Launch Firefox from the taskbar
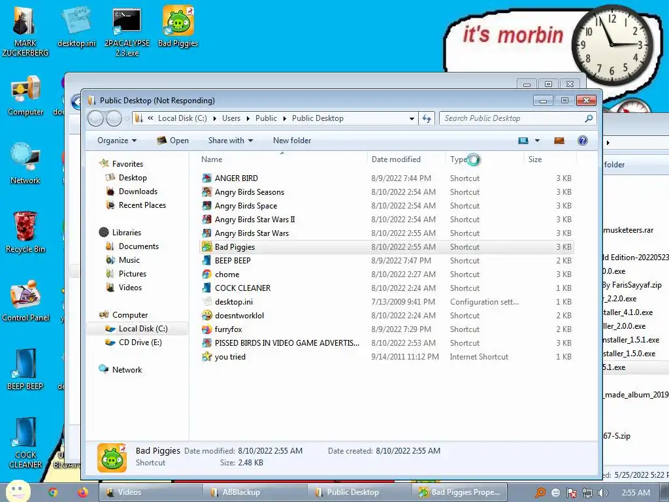669x502 pixels. [x=83, y=492]
